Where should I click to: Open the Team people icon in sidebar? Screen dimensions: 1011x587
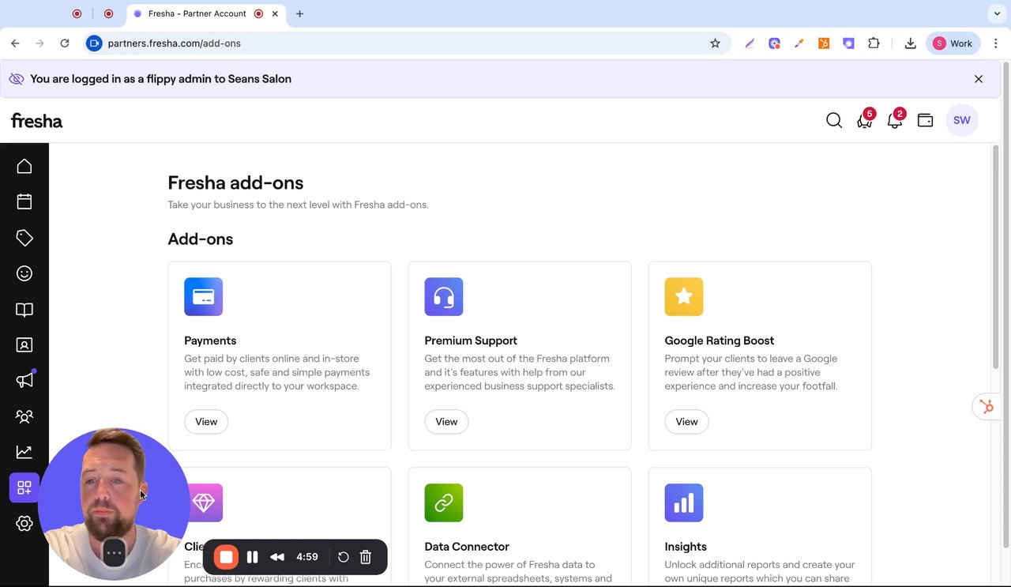pyautogui.click(x=24, y=416)
